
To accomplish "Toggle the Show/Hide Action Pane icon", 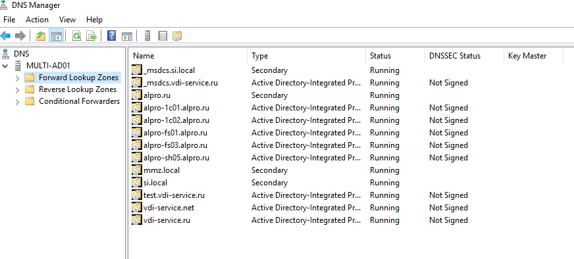I will pos(127,36).
